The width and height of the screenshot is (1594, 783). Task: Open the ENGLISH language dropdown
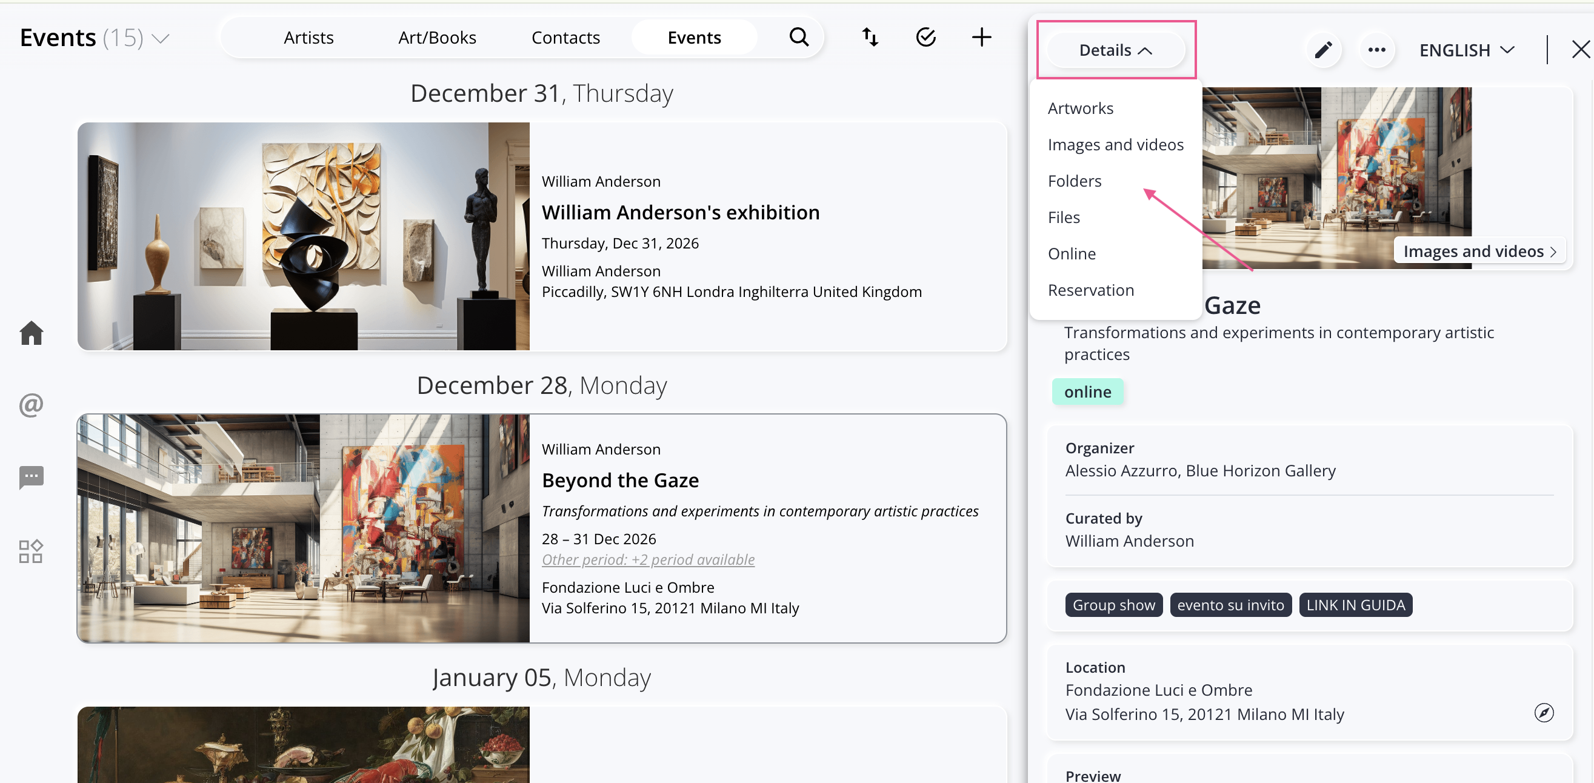(1466, 50)
